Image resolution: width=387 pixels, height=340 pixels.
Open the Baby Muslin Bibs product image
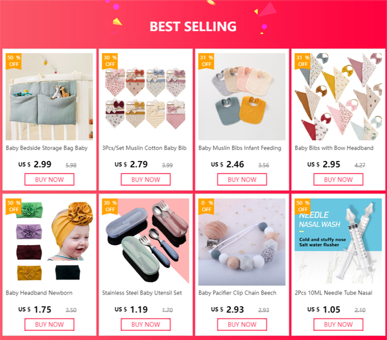tap(242, 97)
